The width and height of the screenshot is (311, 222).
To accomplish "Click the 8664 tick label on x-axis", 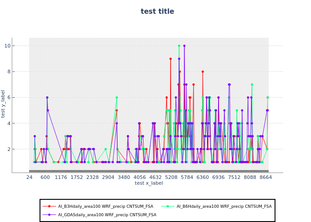I will click(x=266, y=177).
